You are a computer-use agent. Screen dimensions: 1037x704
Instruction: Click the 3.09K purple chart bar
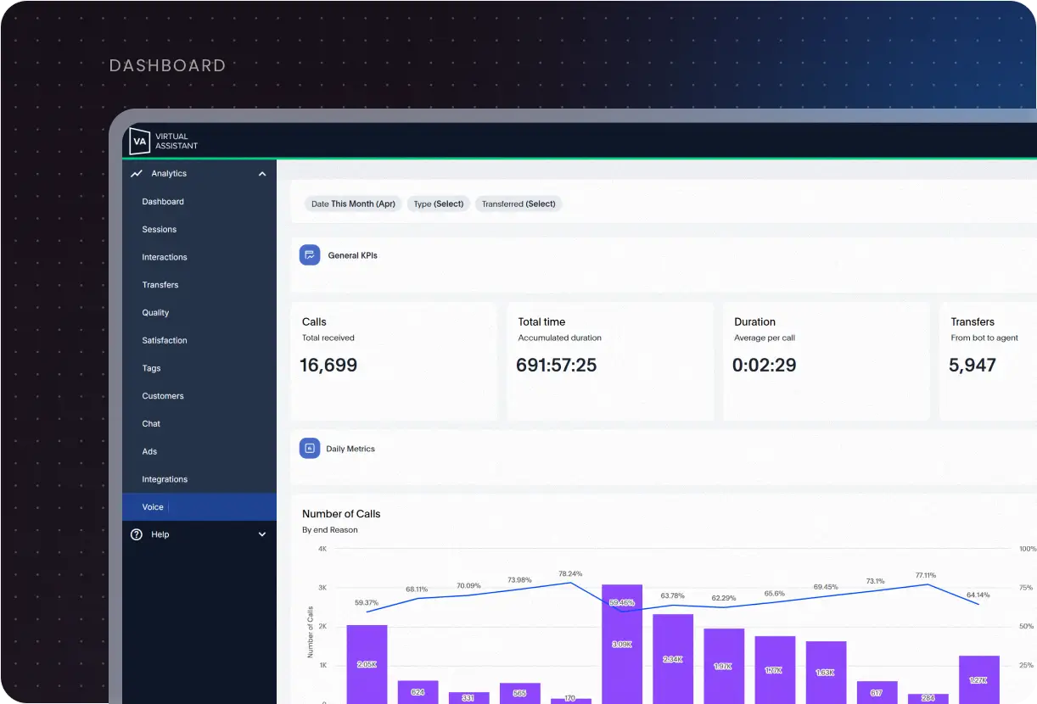coord(622,643)
